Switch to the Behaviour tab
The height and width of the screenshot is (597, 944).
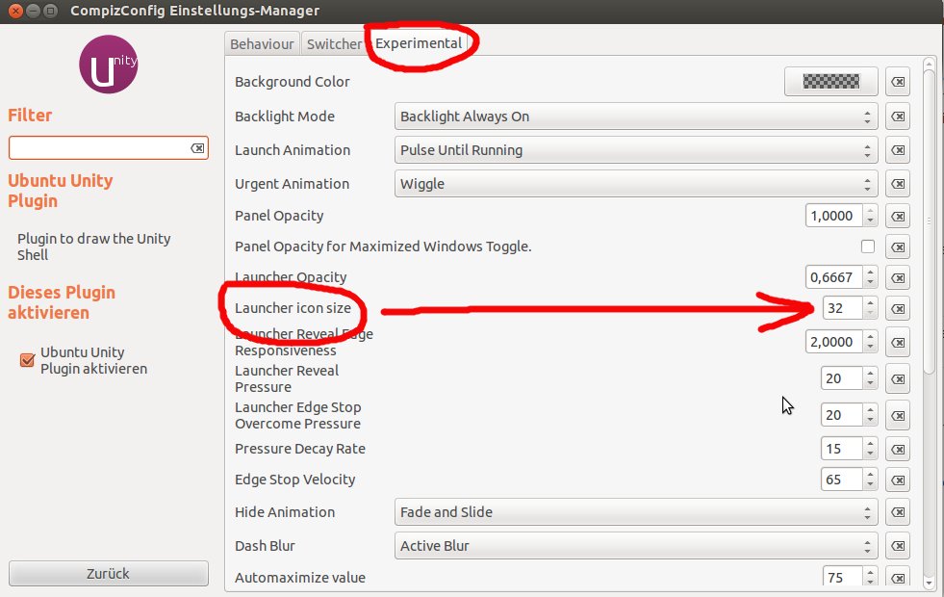262,44
